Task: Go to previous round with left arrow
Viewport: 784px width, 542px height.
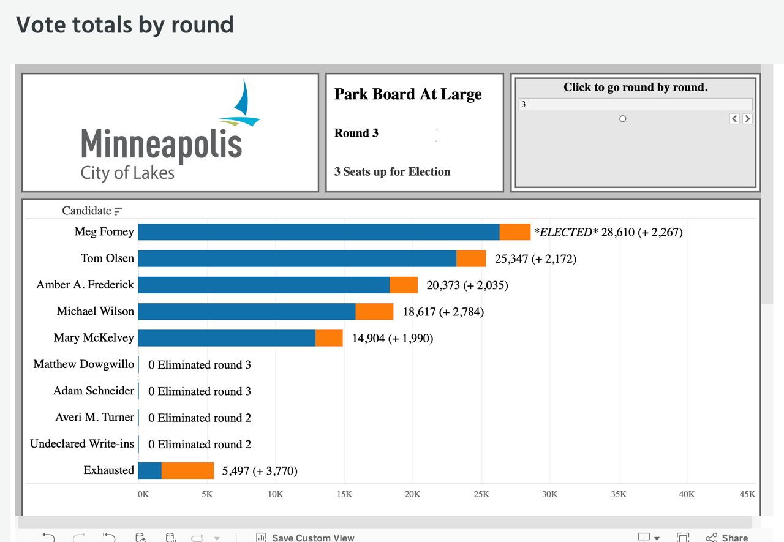Action: [x=734, y=119]
